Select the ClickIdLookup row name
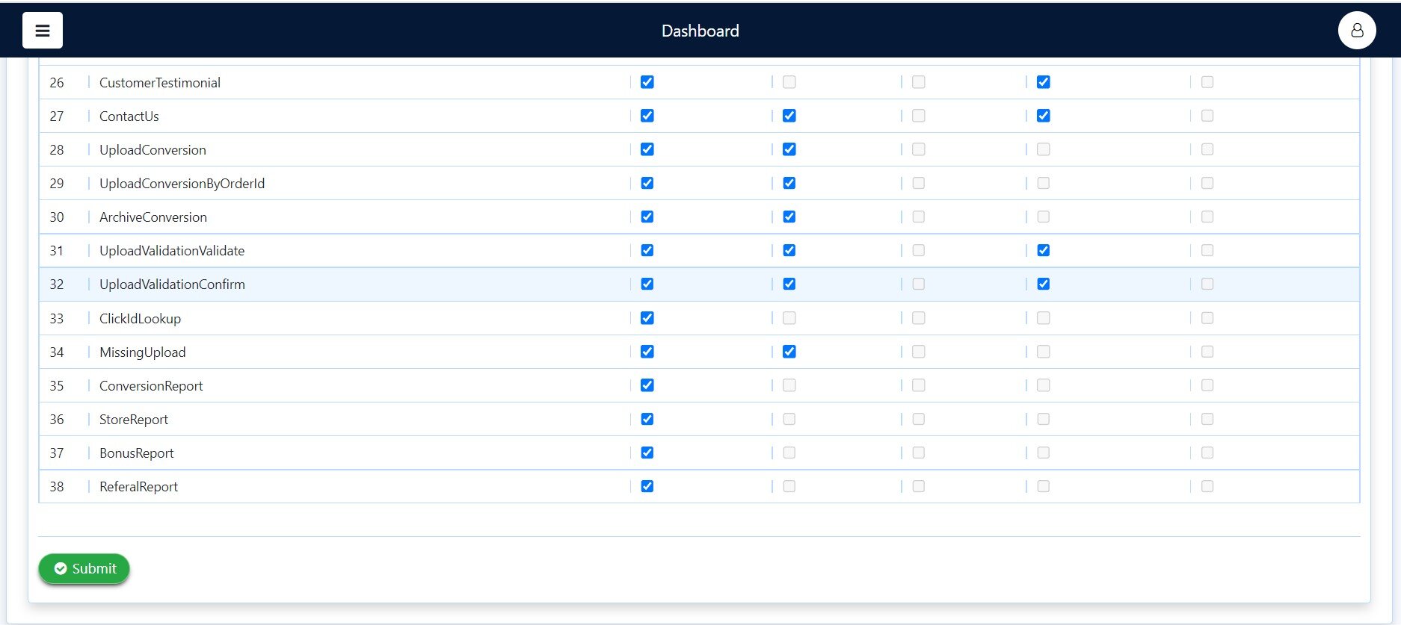Viewport: 1401px width, 625px height. pos(140,319)
